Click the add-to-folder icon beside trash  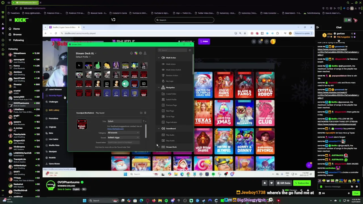pyautogui.click(x=141, y=113)
